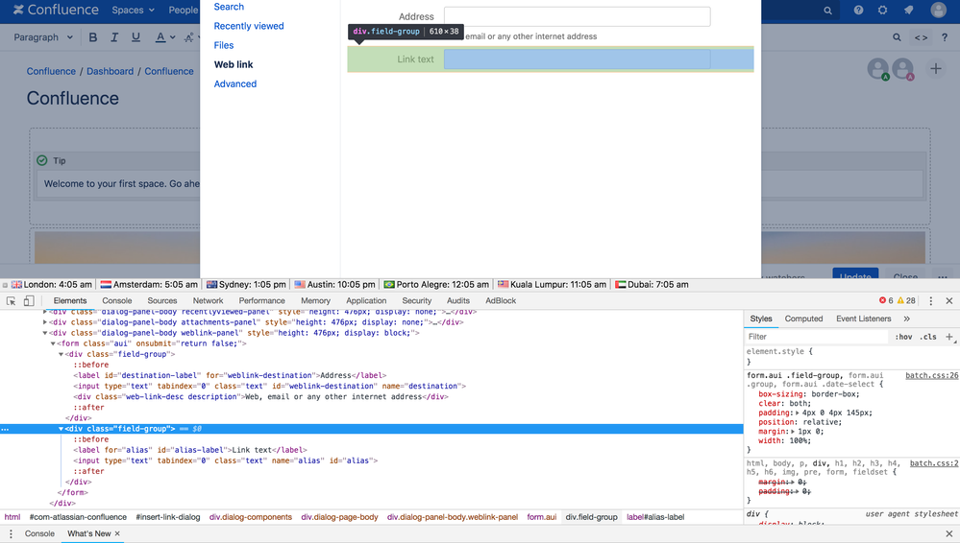
Task: Click the Styles Filter input
Action: [x=816, y=337]
